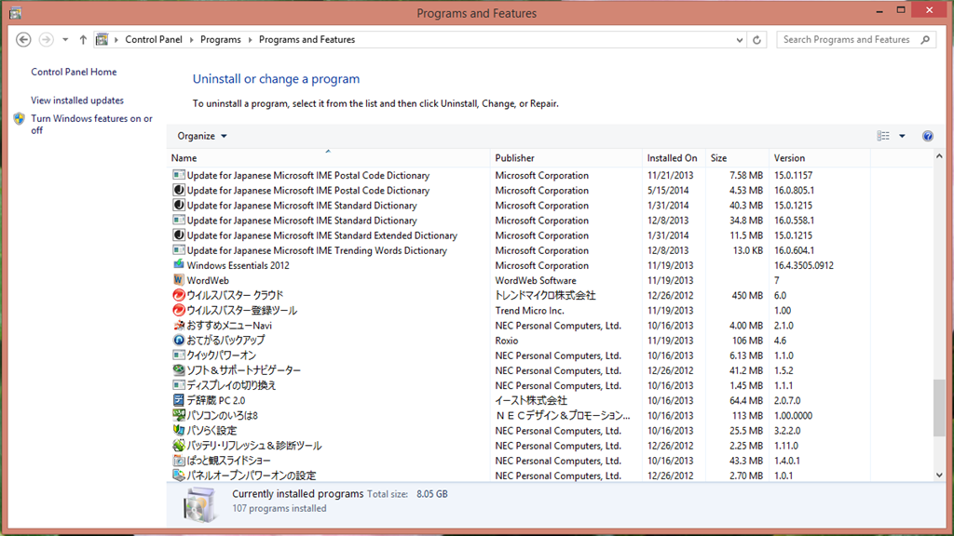Image resolution: width=954 pixels, height=536 pixels.
Task: Change the view layout icon
Action: coord(883,136)
